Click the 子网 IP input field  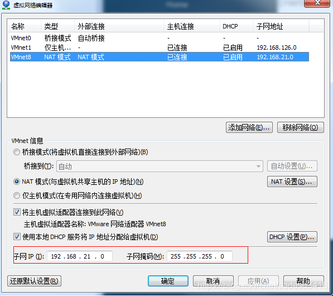pos(79,256)
